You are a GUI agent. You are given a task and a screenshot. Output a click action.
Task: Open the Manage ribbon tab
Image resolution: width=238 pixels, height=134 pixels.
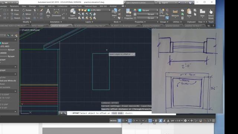pos(32,6)
